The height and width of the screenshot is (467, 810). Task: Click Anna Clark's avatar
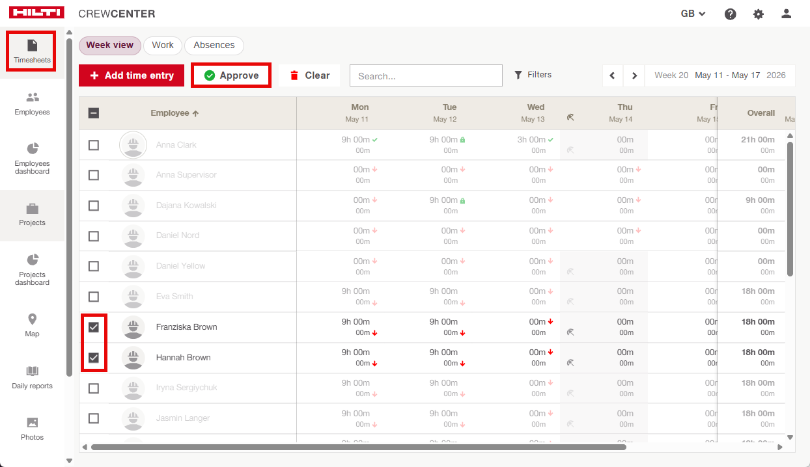click(133, 145)
